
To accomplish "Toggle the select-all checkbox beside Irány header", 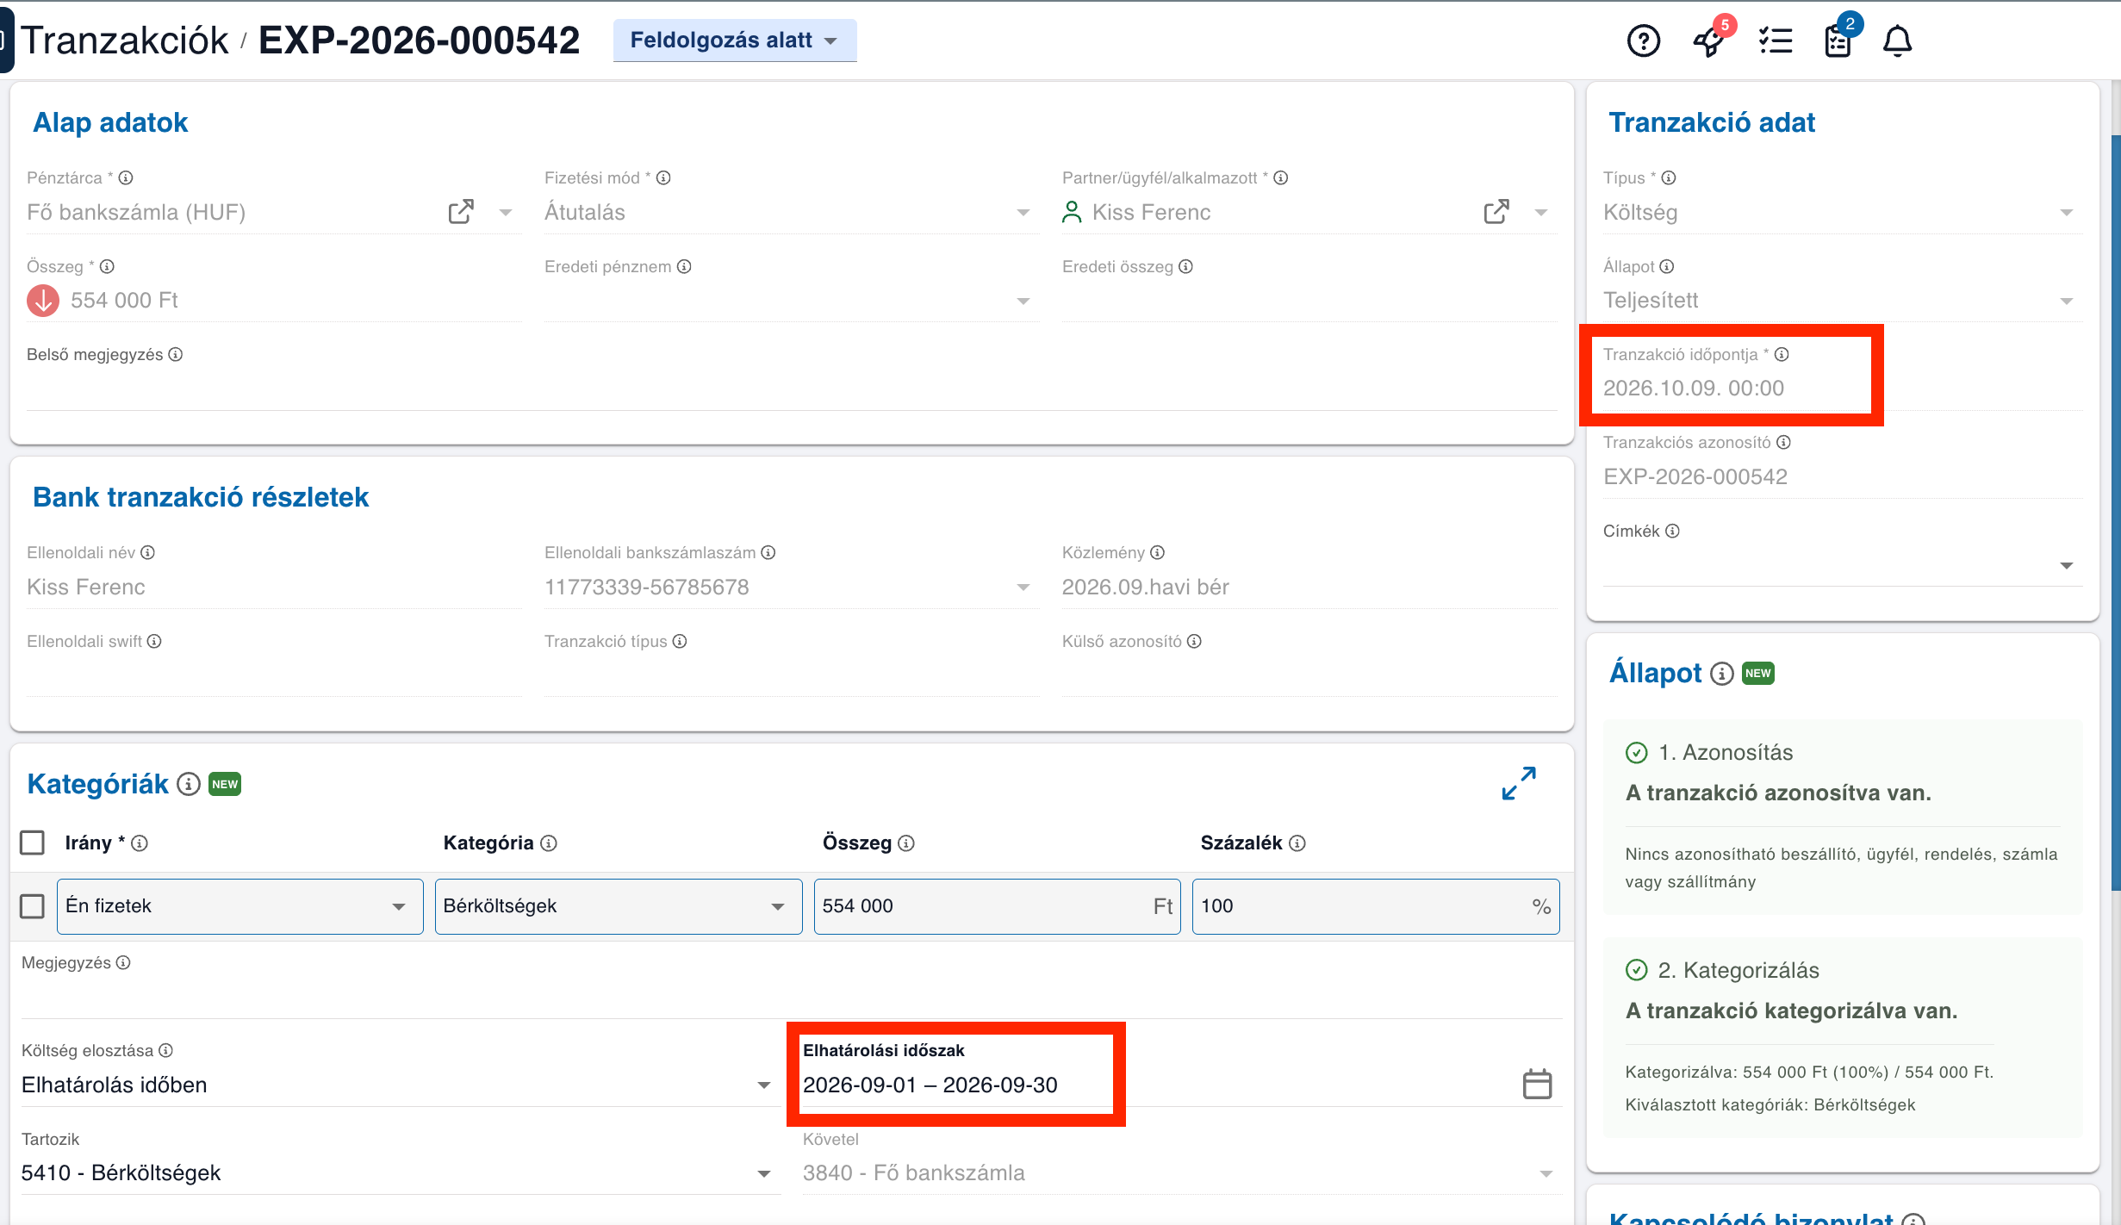I will point(32,843).
